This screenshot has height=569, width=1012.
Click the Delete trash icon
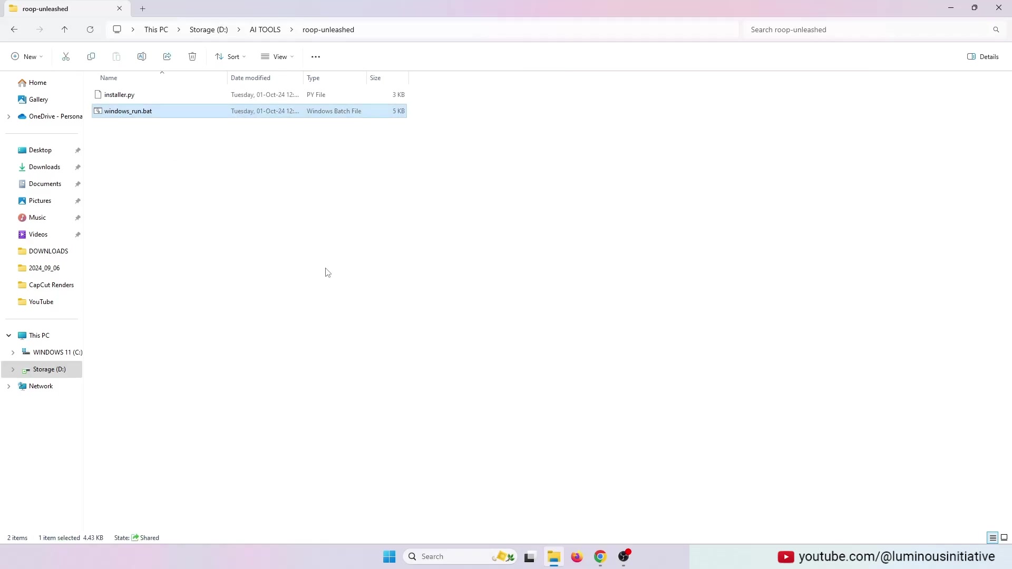192,56
